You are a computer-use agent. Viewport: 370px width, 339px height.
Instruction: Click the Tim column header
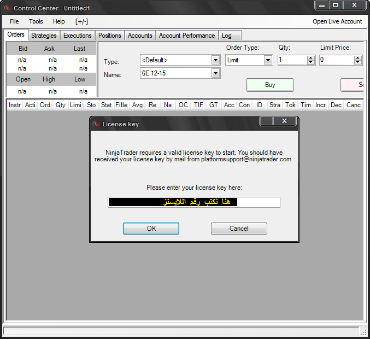(306, 105)
